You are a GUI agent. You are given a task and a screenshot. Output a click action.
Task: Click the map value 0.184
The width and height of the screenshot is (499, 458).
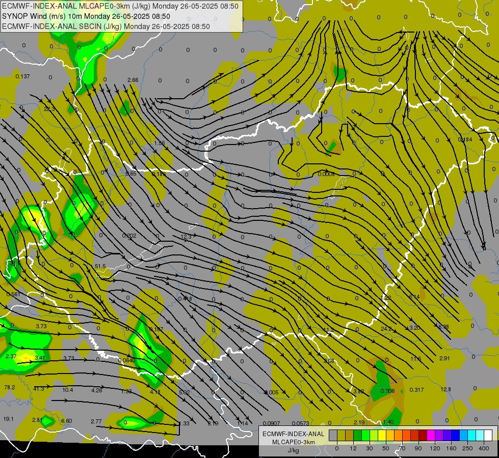pos(465,139)
